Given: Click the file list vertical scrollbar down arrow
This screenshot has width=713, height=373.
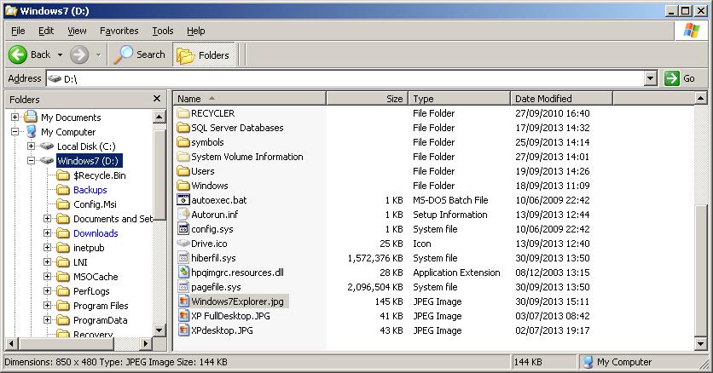Looking at the screenshot, I should coord(701,344).
